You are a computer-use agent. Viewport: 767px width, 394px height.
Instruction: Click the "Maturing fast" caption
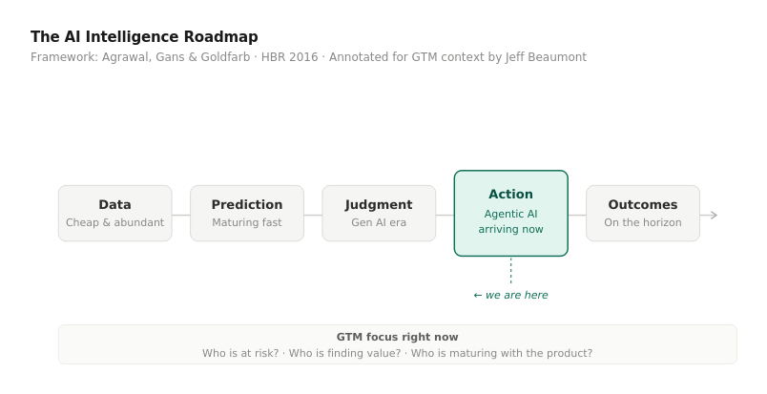click(x=247, y=223)
